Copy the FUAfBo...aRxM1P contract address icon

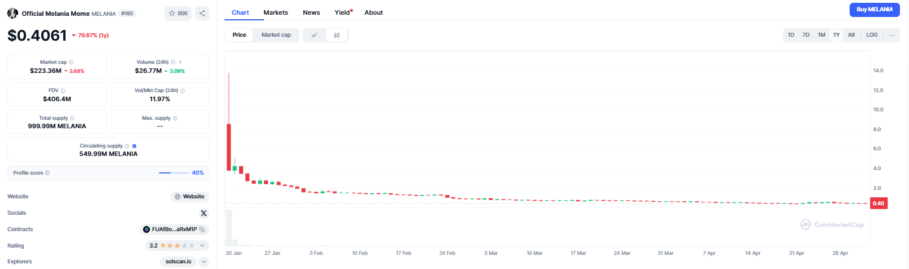coord(202,229)
